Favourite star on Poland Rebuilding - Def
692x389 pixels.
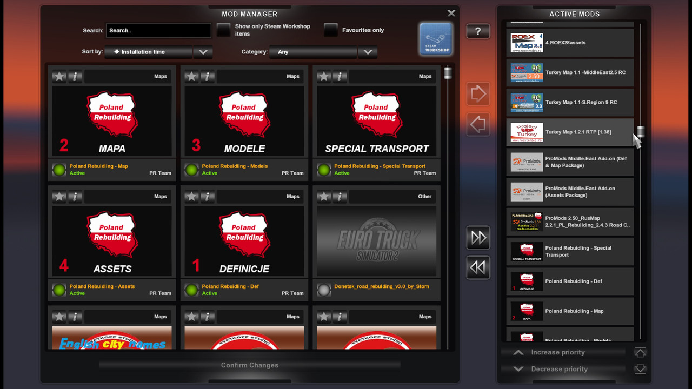(x=191, y=197)
